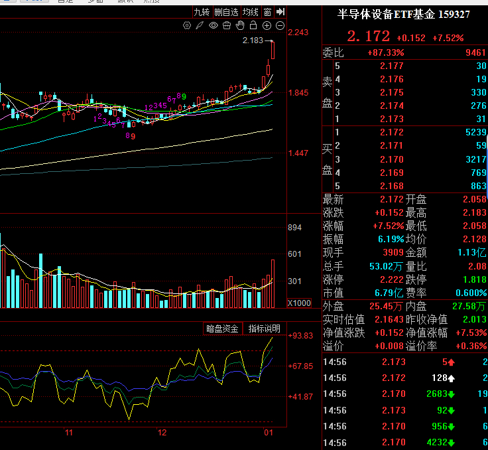This screenshot has height=450, width=488.
Task: Zoom out with the circled minus icon
Action: coord(280,26)
